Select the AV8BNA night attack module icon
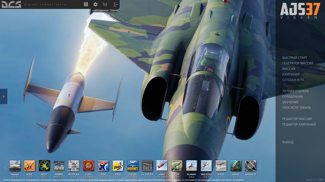The height and width of the screenshot is (182, 325). 59,166
